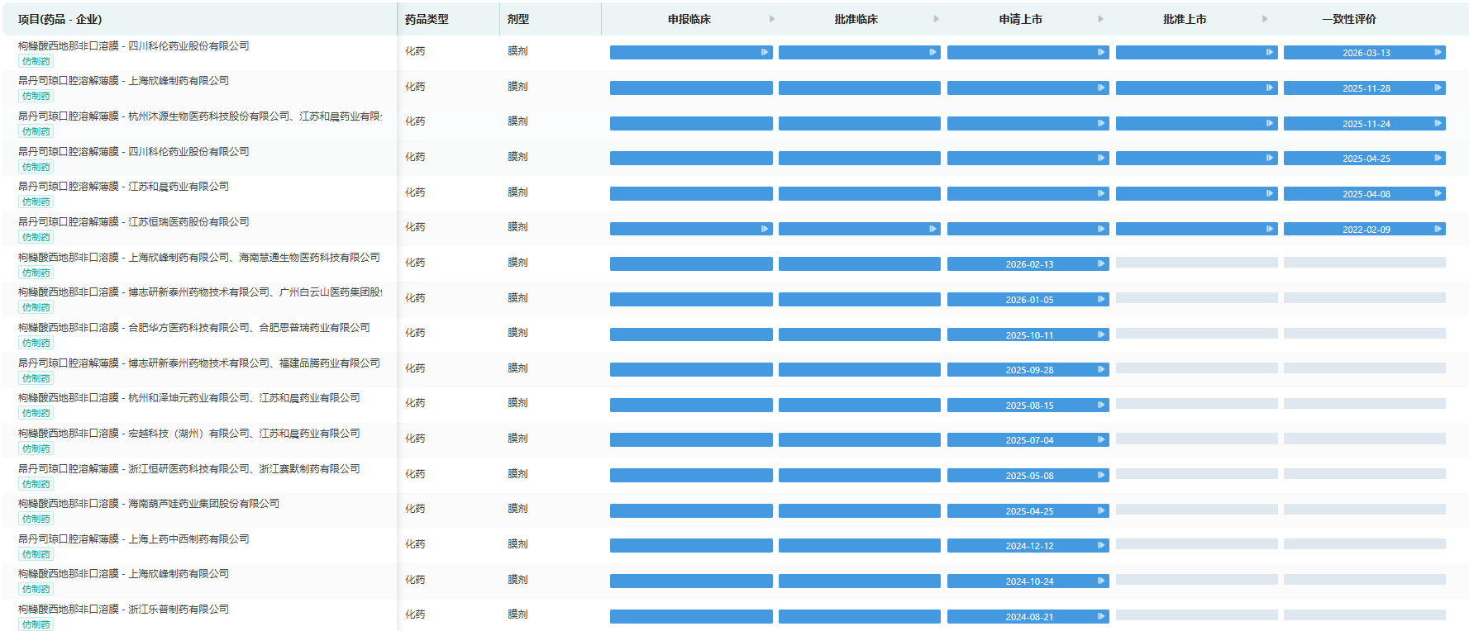Click the 2025-07-04 申请上市 progress bar
Image resolution: width=1469 pixels, height=631 pixels.
click(1028, 440)
